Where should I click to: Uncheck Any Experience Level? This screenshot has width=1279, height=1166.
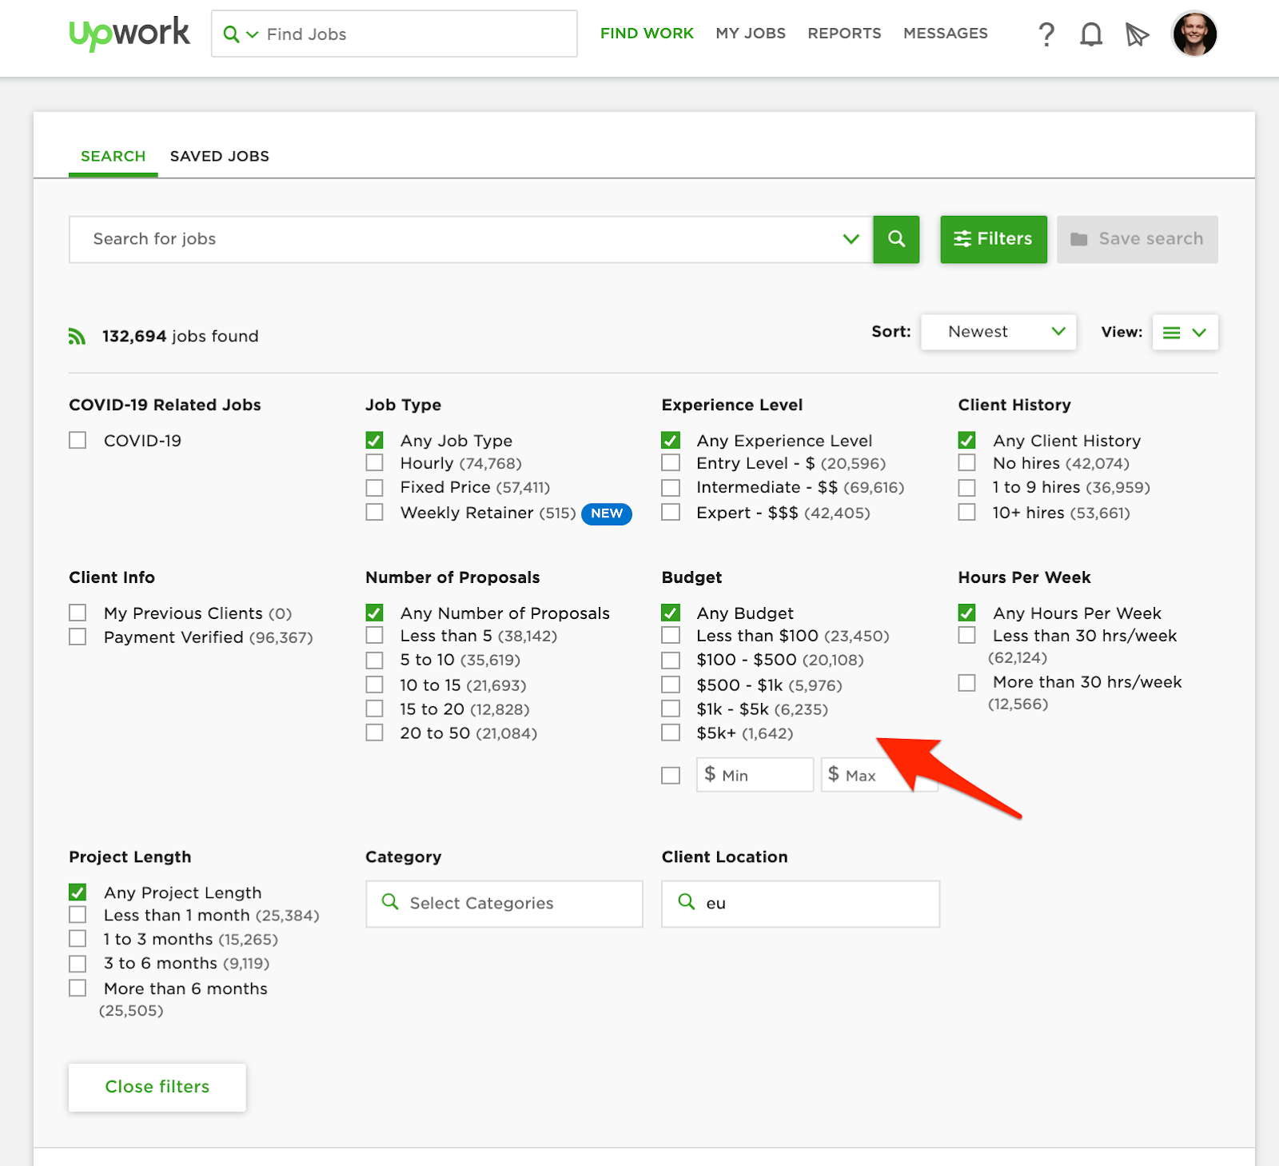(x=671, y=441)
